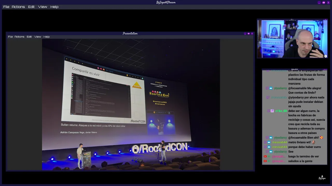
Task: Close the BySepa@Stream window
Action: tap(328, 3)
